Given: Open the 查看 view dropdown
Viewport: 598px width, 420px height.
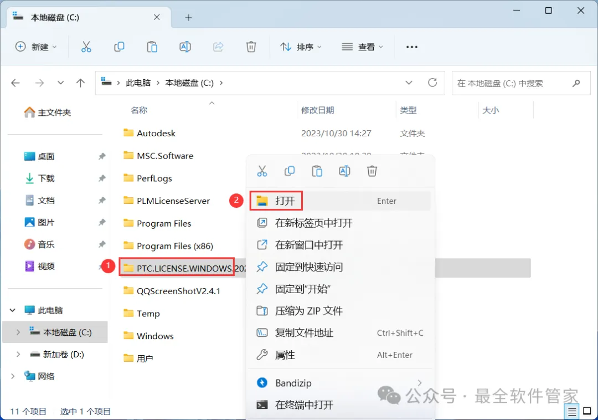Looking at the screenshot, I should pos(362,47).
